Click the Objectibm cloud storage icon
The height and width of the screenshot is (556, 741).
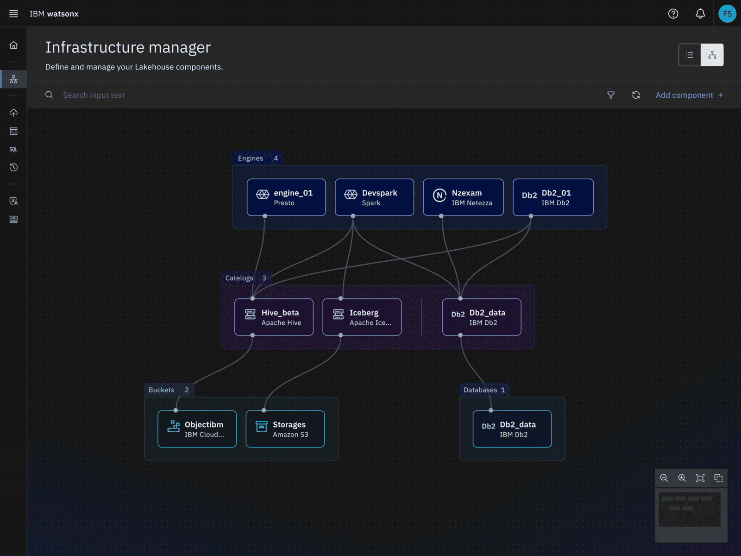pos(173,426)
